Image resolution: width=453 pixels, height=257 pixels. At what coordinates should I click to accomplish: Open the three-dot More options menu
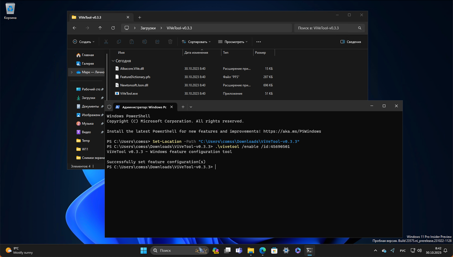point(259,42)
